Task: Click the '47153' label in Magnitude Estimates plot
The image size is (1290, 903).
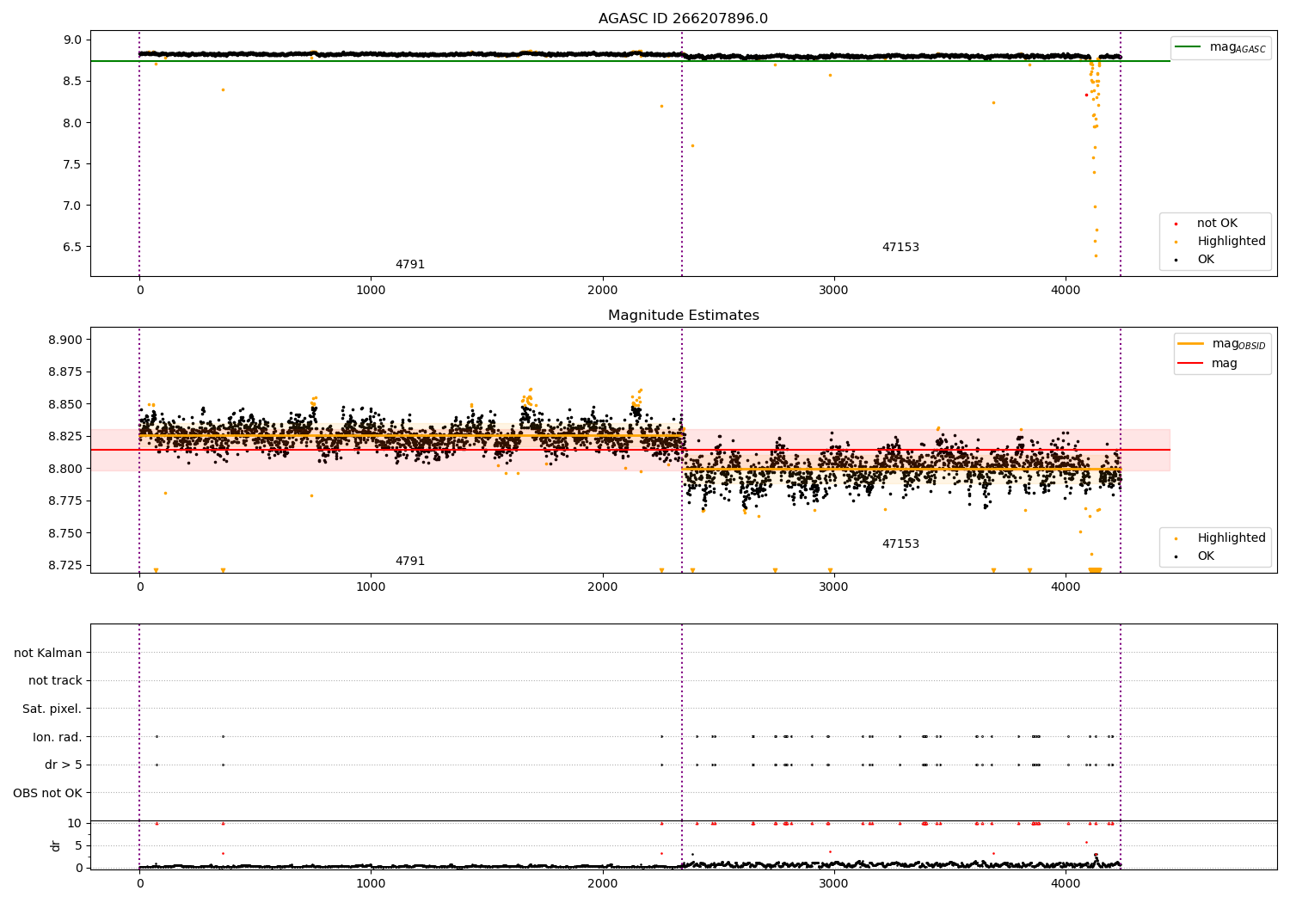Action: pos(900,544)
